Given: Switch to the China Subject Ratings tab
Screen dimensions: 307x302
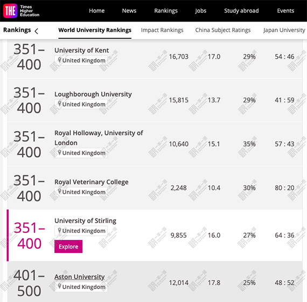Looking at the screenshot, I should coord(223,30).
